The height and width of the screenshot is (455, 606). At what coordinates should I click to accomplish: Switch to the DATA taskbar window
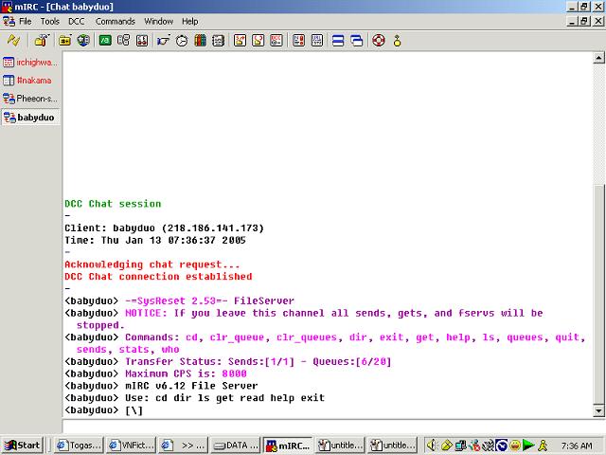[x=236, y=446]
